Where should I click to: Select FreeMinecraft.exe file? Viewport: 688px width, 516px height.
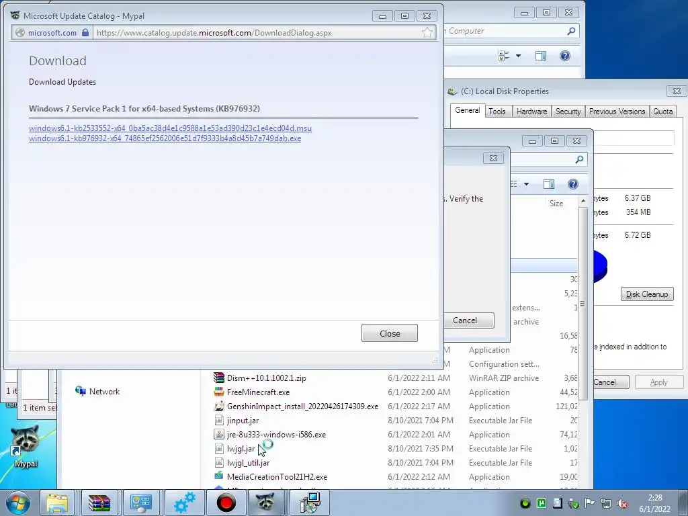pos(258,392)
